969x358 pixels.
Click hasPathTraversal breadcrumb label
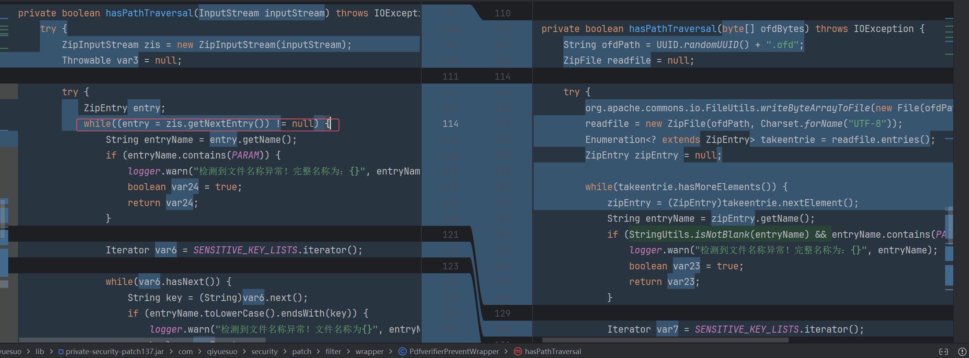pyautogui.click(x=553, y=351)
